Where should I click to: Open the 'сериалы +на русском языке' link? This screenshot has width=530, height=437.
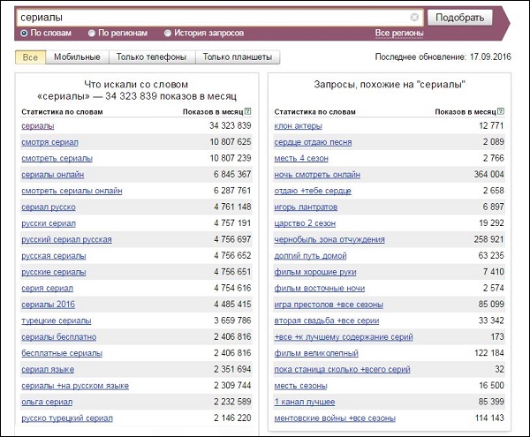(x=75, y=385)
